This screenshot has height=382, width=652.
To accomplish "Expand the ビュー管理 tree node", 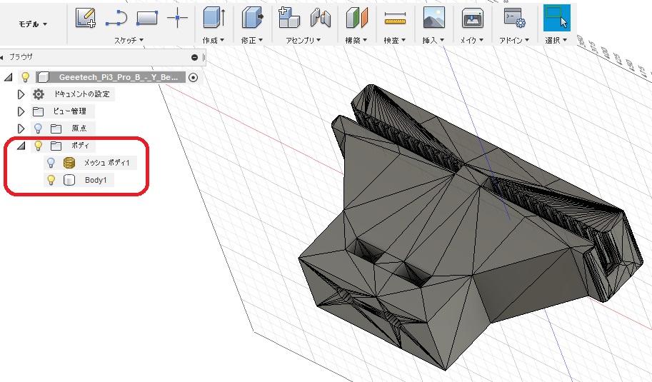I will [x=21, y=111].
